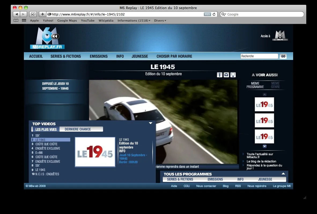Viewport: 317px width, 214px height.
Task: Select top video 3 COÛTE QUE COÛTE
Action: point(51,144)
